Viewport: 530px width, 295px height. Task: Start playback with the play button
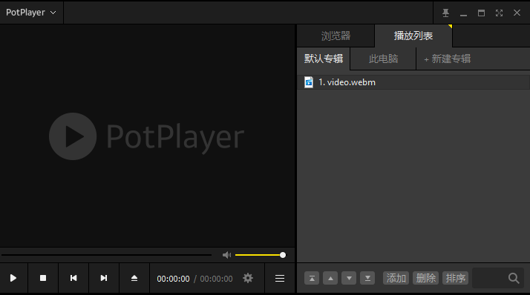[x=13, y=278]
